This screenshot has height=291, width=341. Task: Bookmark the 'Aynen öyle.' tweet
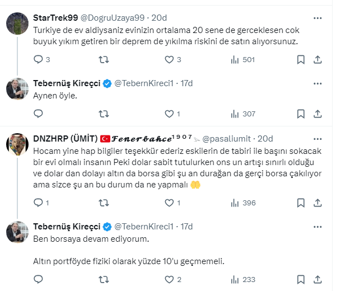(x=301, y=114)
